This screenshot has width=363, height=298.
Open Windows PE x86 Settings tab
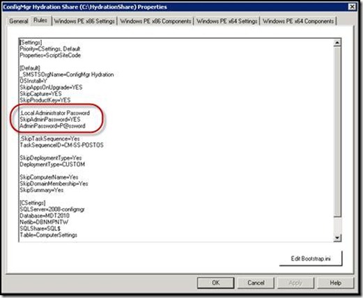[x=84, y=21]
